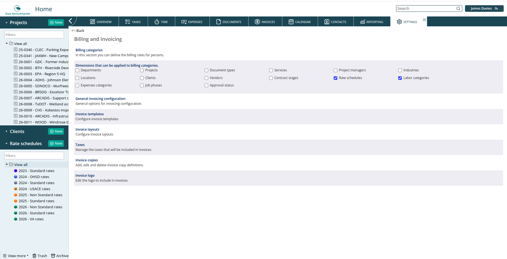507x259 pixels.
Task: Create a new project with New button
Action: click(56, 22)
